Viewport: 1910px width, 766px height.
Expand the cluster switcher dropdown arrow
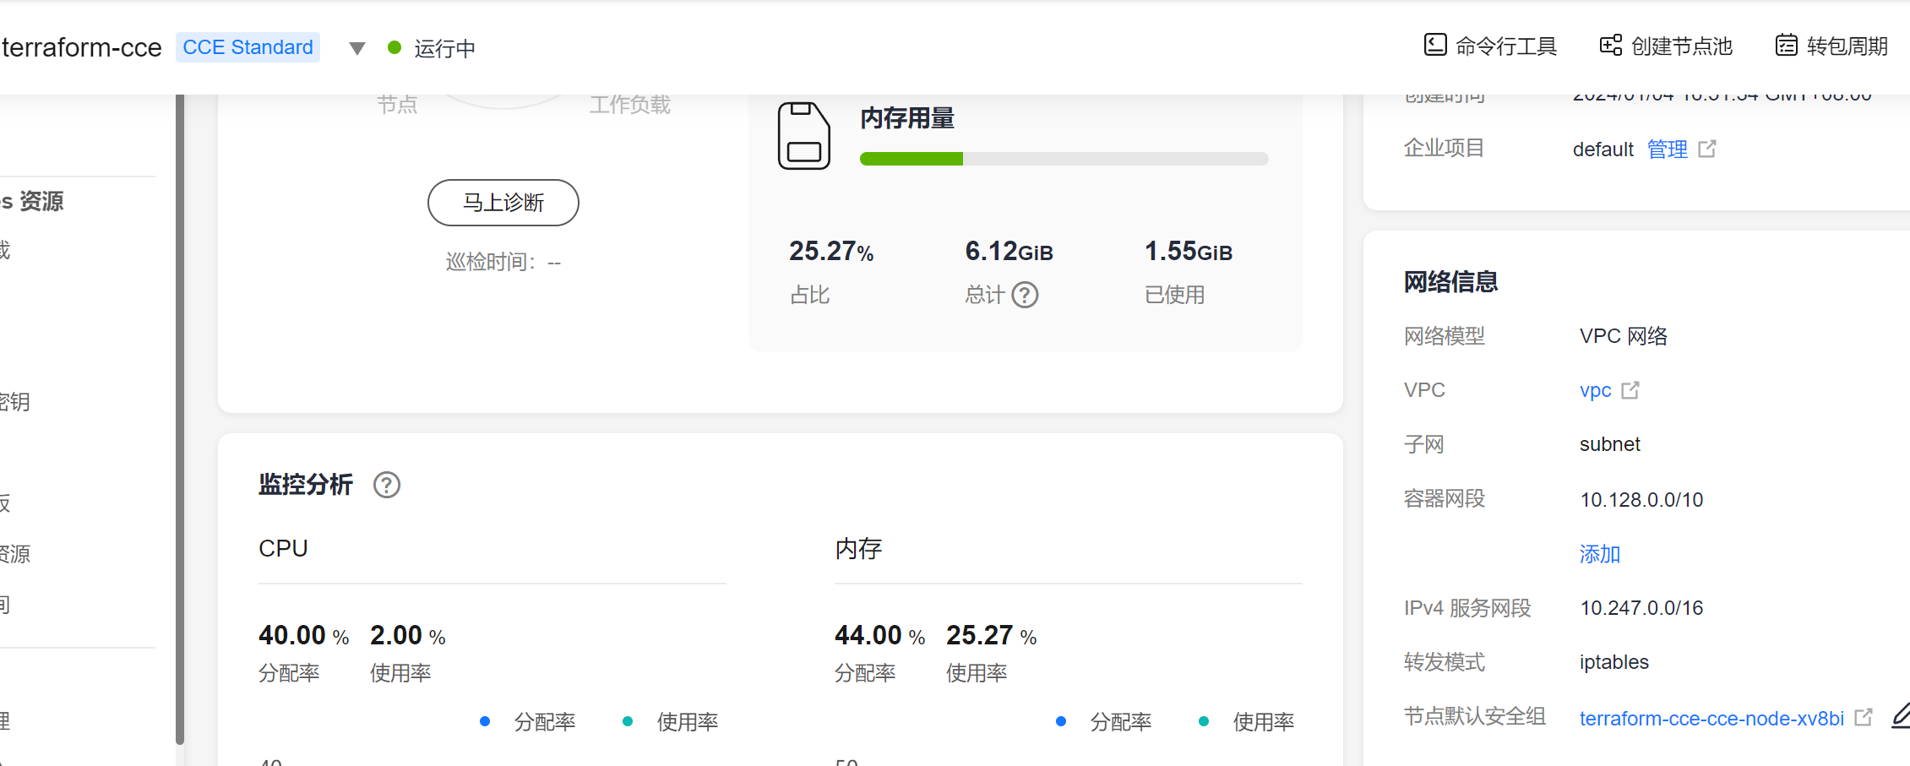tap(357, 48)
